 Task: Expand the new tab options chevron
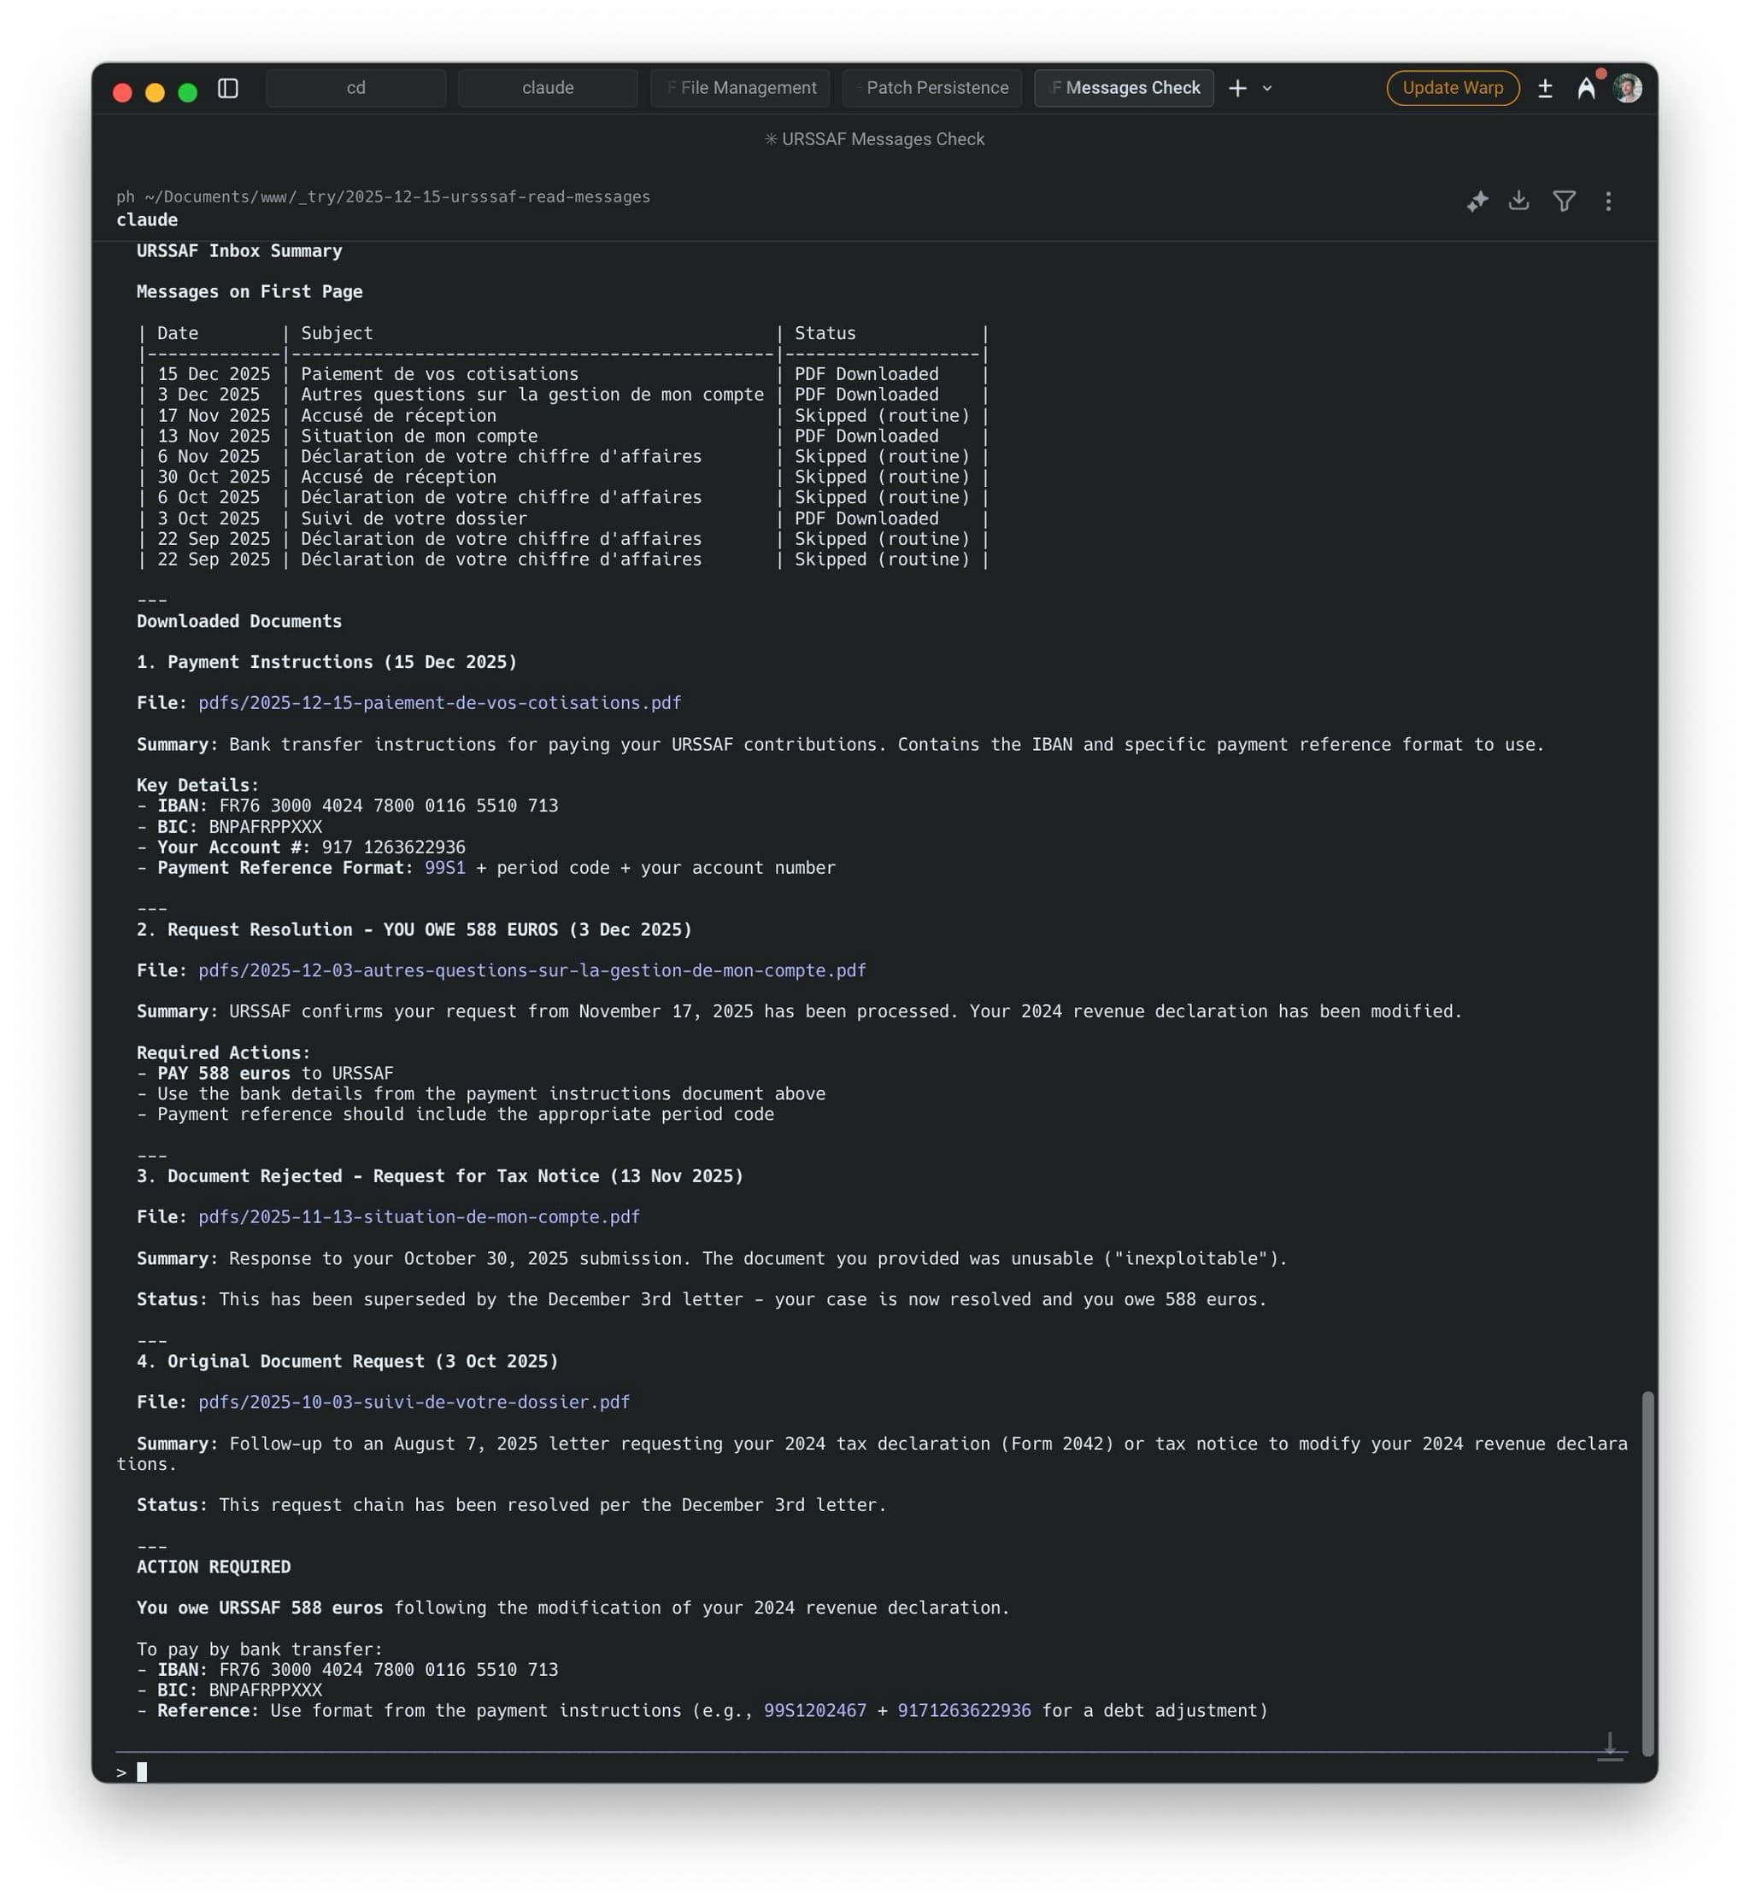pos(1267,89)
